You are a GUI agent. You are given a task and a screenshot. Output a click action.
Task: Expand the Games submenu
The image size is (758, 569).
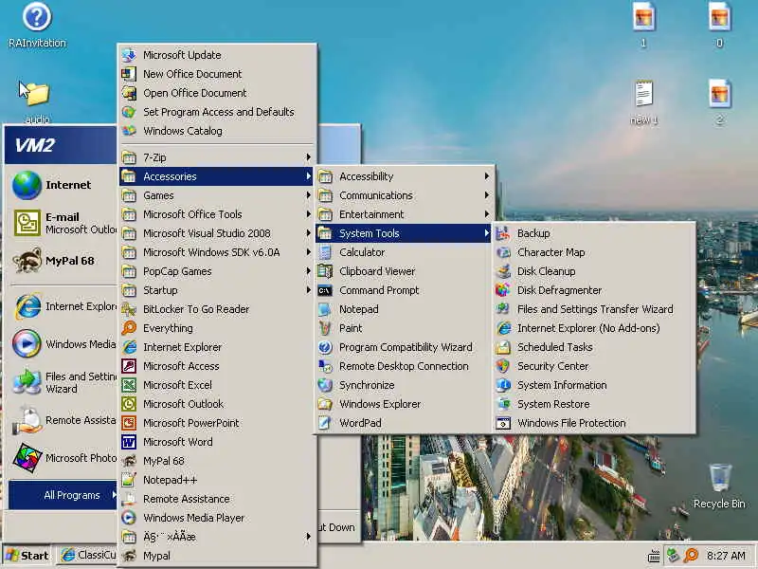[217, 195]
